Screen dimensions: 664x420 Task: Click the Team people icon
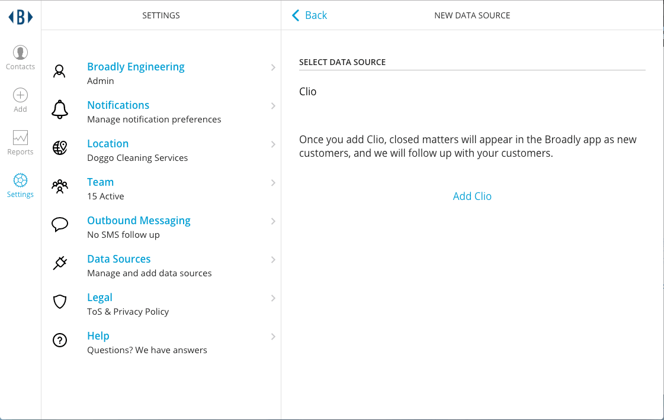60,187
